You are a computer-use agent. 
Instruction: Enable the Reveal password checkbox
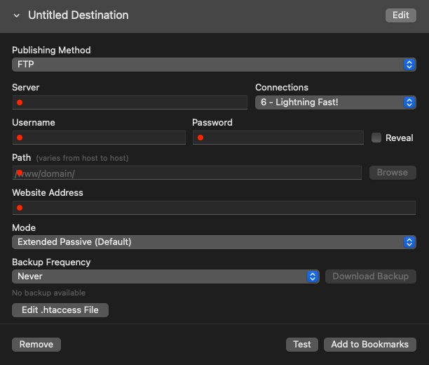coord(376,138)
